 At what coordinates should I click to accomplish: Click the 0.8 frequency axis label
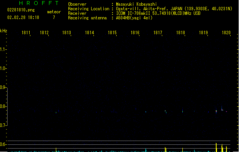coord(3,106)
